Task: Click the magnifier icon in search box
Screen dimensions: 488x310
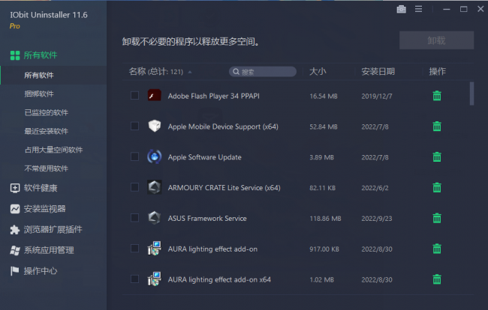Action: click(236, 72)
